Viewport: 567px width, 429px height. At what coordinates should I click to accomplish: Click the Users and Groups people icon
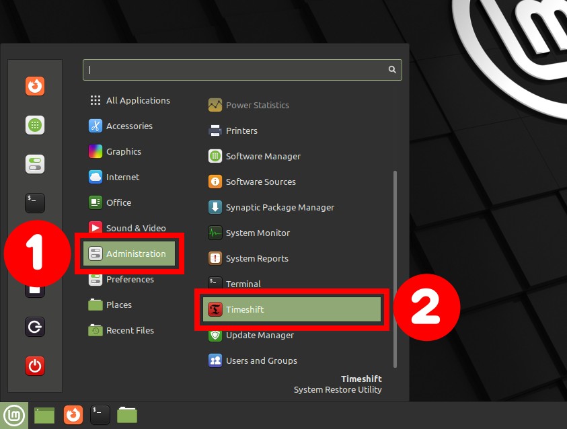coord(215,360)
